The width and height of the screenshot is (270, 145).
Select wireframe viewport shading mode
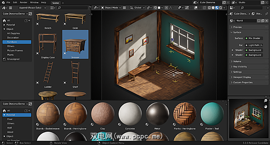[209, 8]
